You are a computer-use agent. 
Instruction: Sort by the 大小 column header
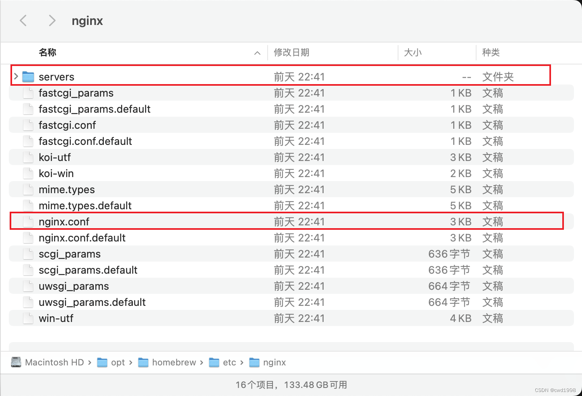coord(413,52)
